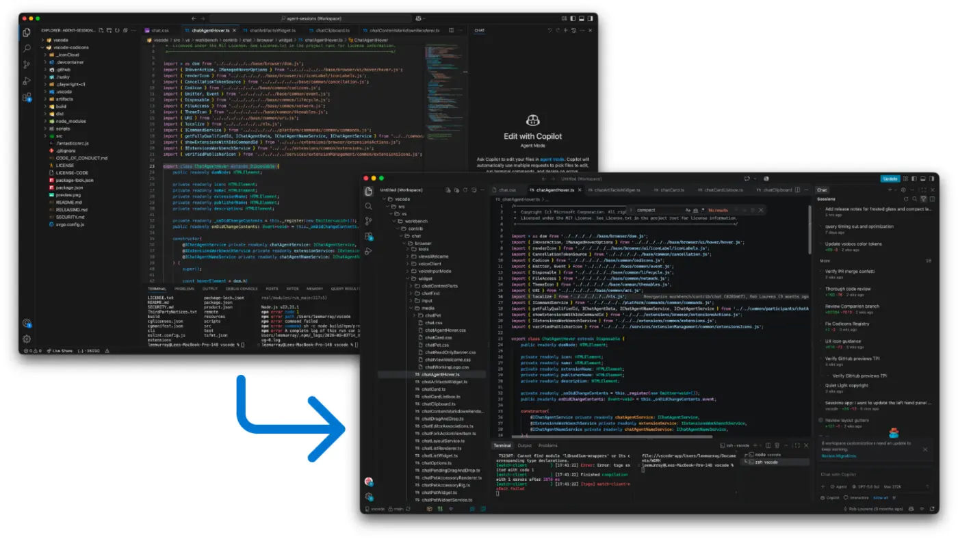Viewport: 958px width, 539px height.
Task: Click Live Share in back window status bar
Action: (59, 351)
